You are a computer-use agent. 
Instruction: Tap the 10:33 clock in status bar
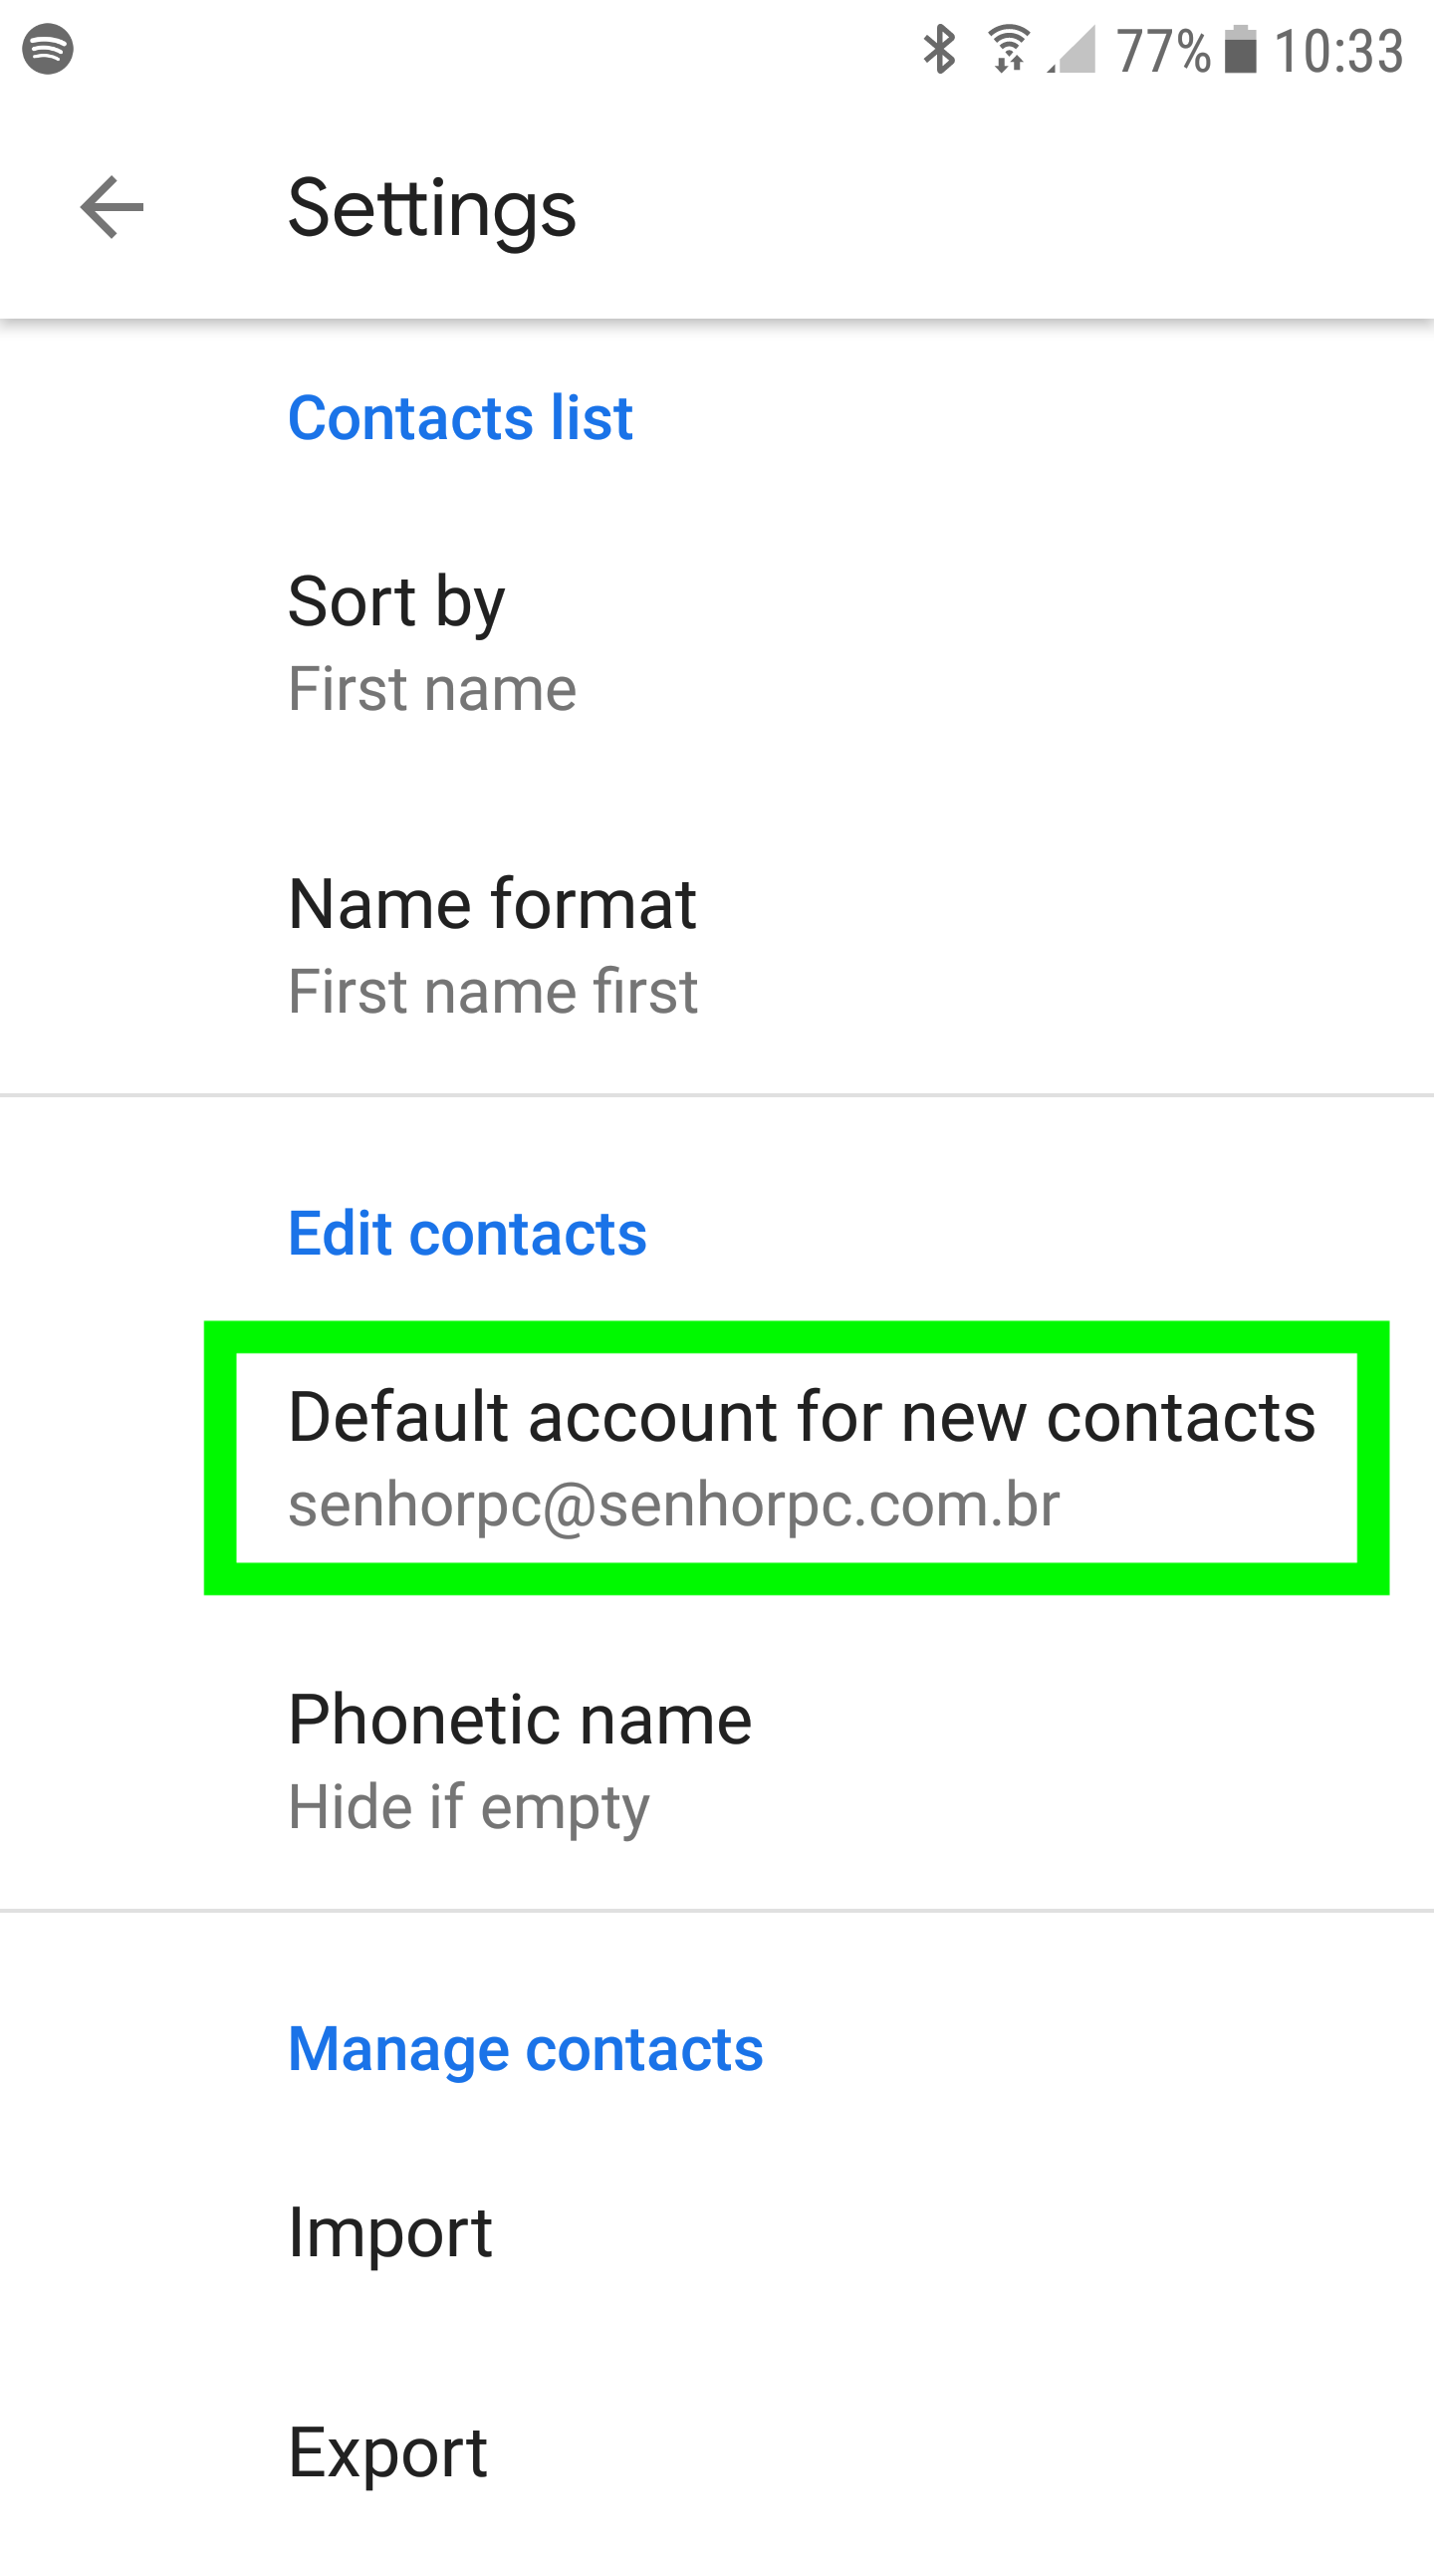point(1338,50)
